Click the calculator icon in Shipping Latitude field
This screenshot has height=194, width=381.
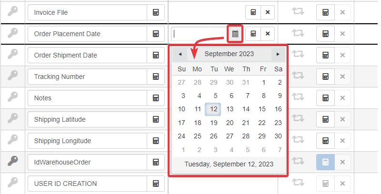tap(155, 119)
